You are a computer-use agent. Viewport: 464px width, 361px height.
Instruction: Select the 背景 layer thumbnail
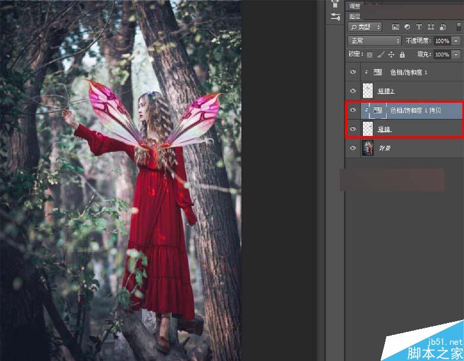(x=368, y=148)
